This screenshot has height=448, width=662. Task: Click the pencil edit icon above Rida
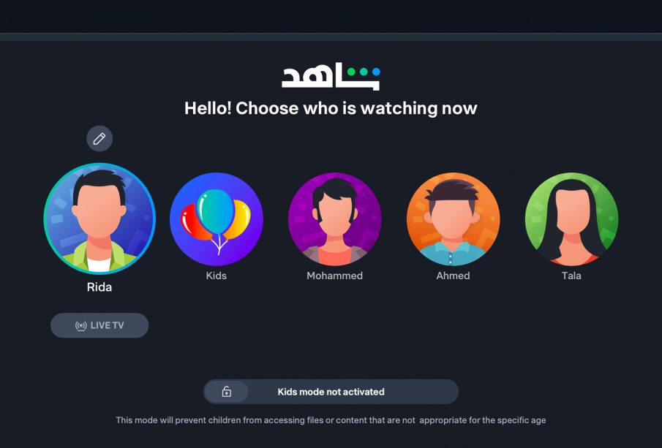(99, 138)
